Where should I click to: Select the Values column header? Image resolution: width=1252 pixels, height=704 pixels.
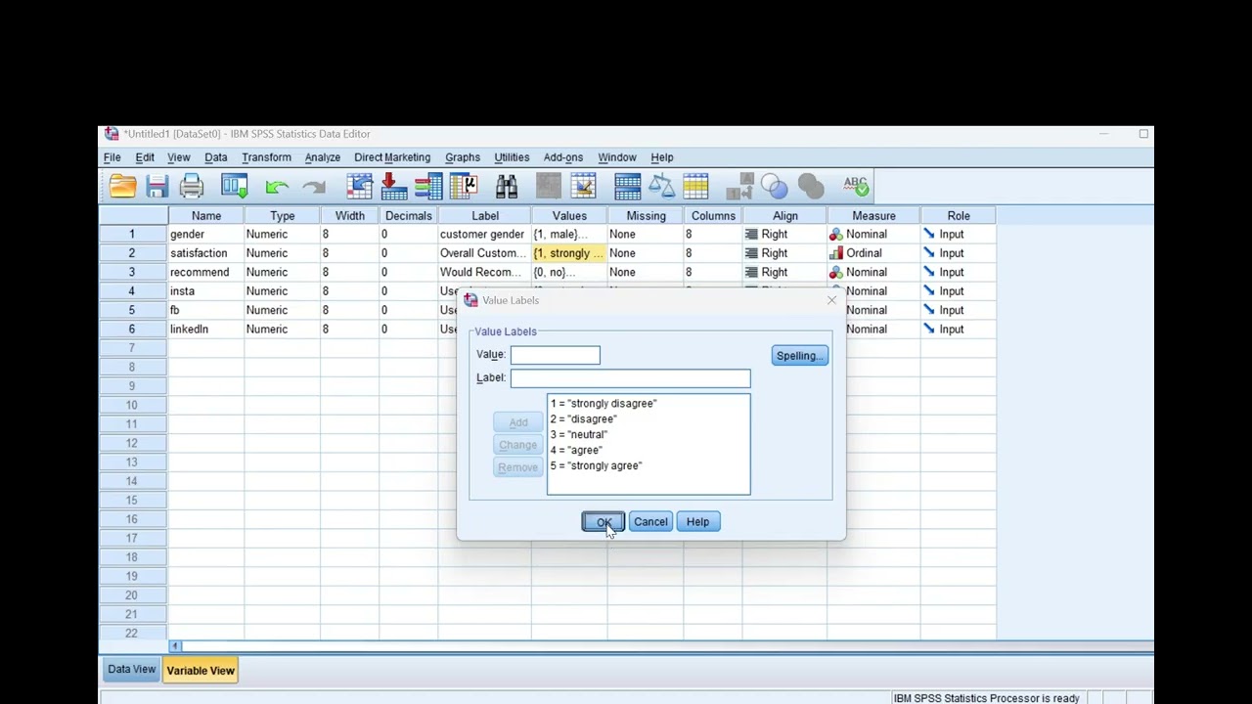click(569, 216)
